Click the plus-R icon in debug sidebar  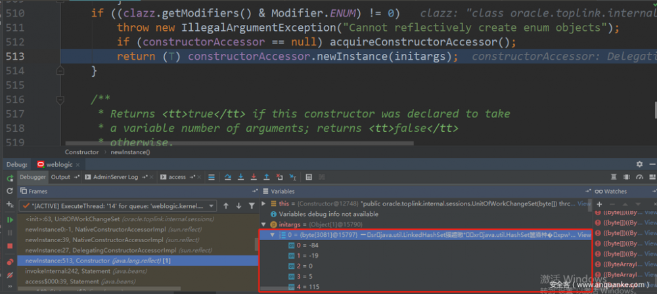10,204
